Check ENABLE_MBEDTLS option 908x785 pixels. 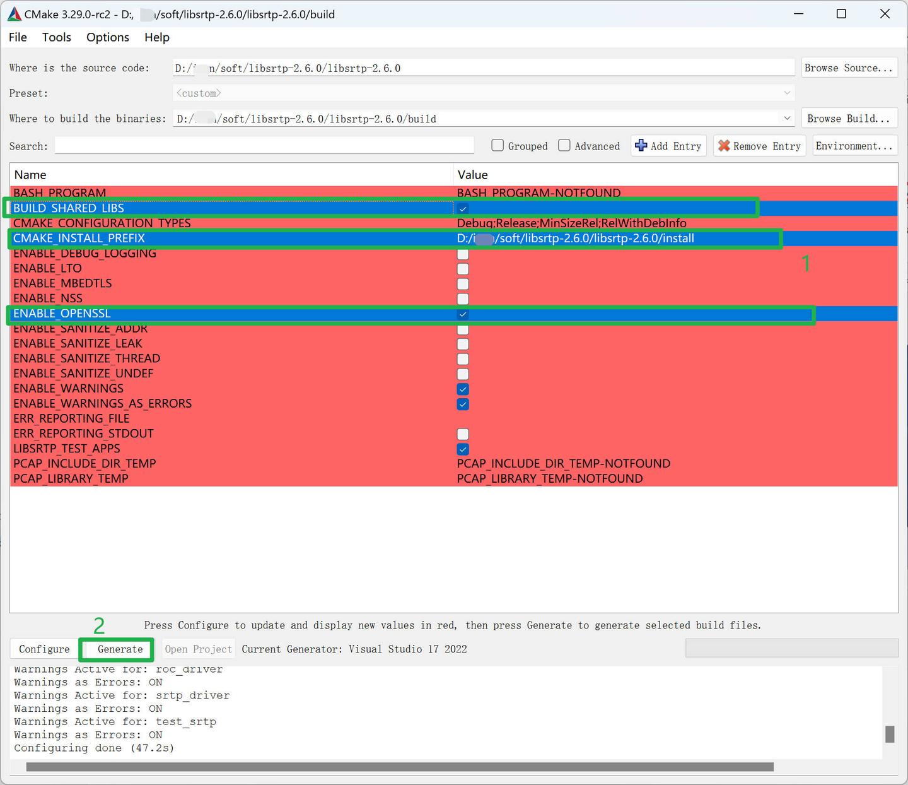click(463, 284)
